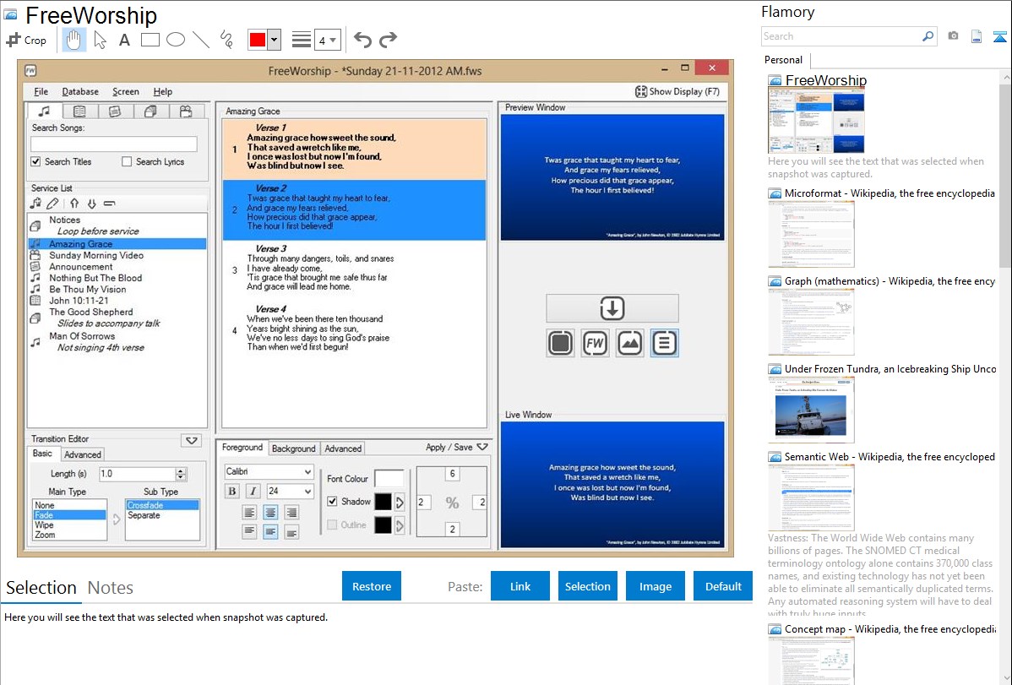Open the Screen menu
Screen dimensions: 1012x685
125,92
